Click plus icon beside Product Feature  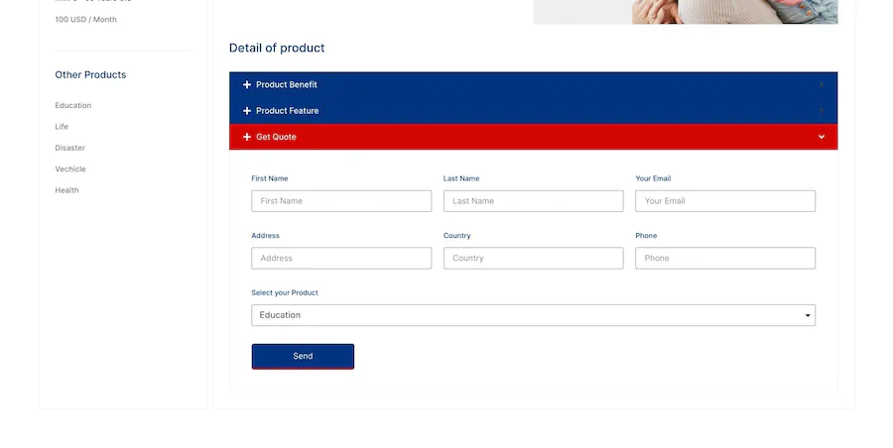coord(247,111)
